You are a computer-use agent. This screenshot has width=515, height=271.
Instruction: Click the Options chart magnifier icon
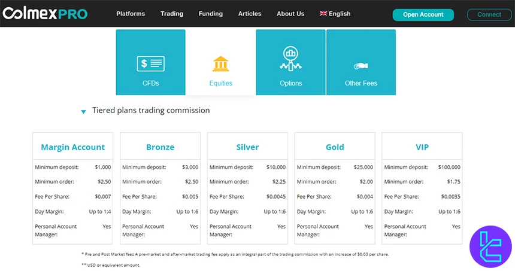click(x=290, y=59)
